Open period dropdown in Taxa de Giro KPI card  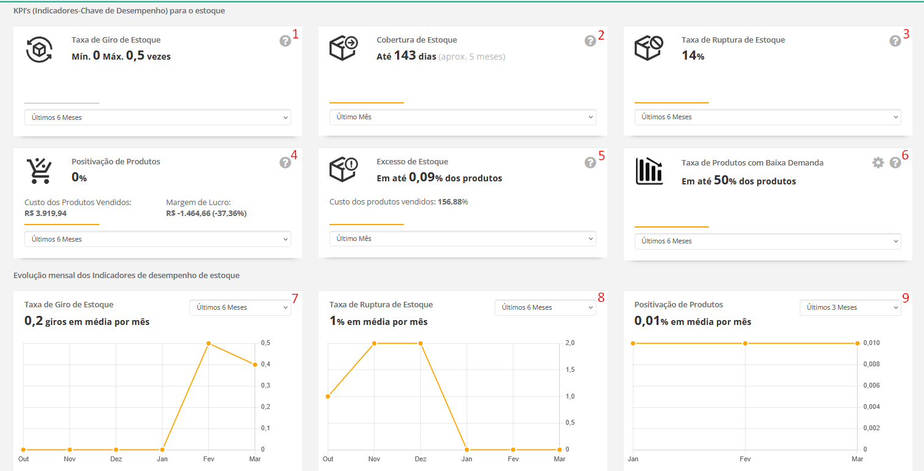point(157,117)
